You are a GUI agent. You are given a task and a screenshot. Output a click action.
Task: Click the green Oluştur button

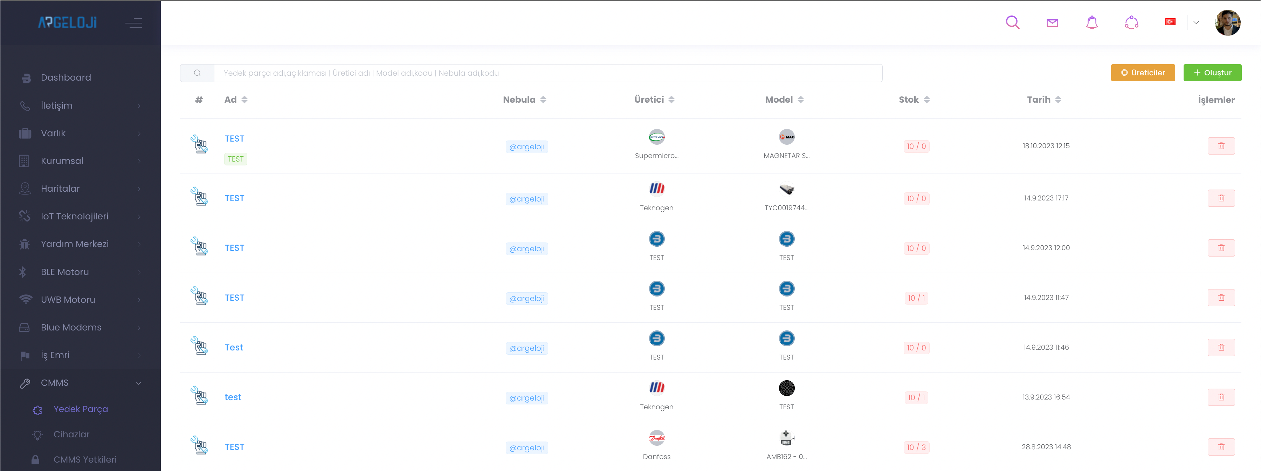(x=1212, y=73)
